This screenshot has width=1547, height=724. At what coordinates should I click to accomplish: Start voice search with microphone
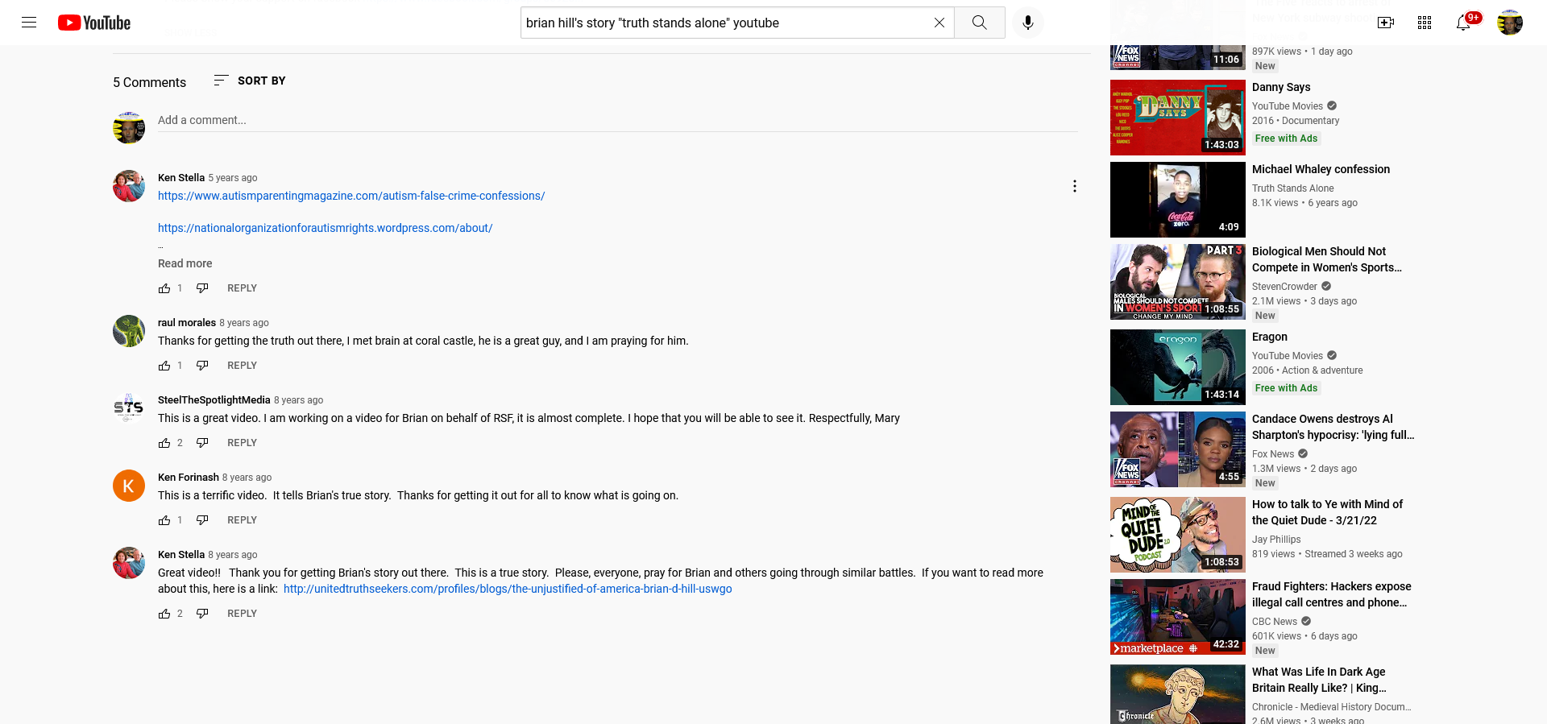(x=1028, y=23)
